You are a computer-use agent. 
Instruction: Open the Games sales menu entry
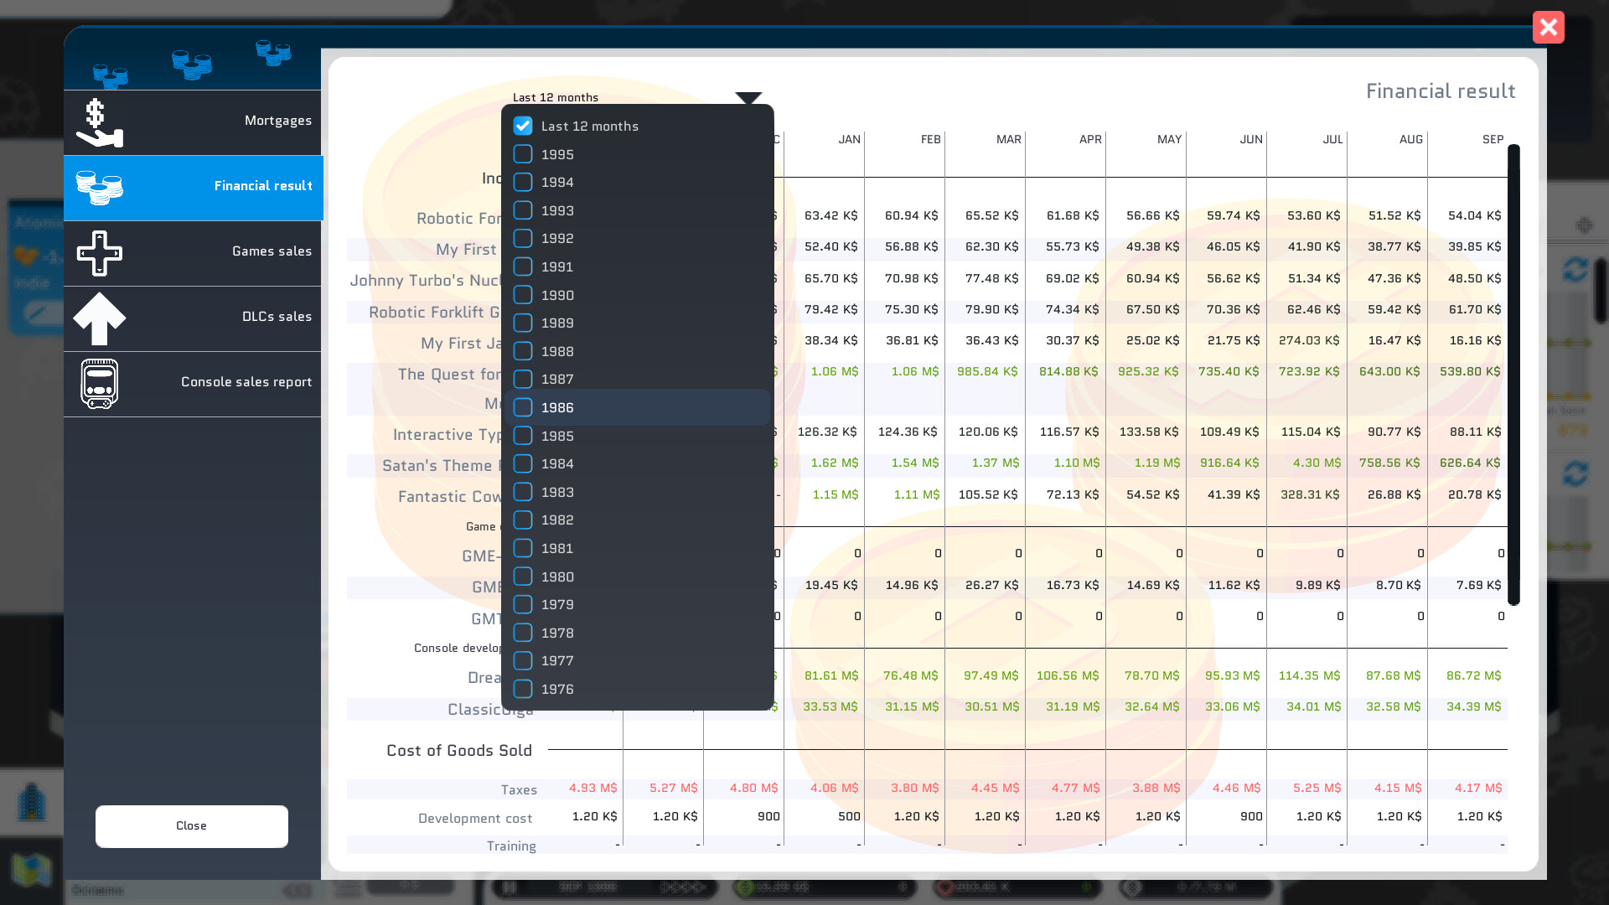pyautogui.click(x=271, y=251)
